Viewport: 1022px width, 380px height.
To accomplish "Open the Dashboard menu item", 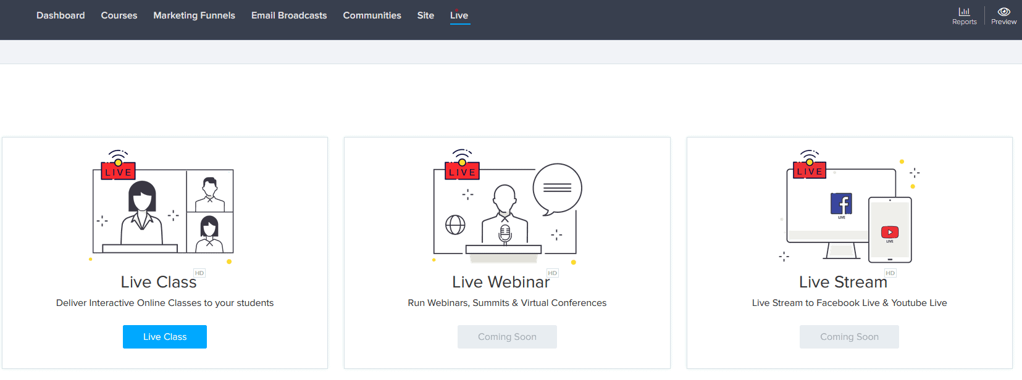I will (x=61, y=15).
